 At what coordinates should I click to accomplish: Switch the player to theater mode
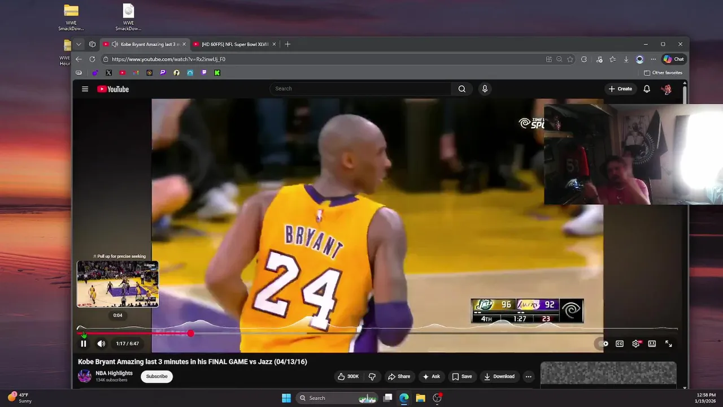(652, 344)
